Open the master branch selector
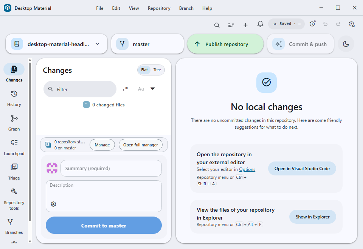The height and width of the screenshot is (249, 363). [x=147, y=44]
